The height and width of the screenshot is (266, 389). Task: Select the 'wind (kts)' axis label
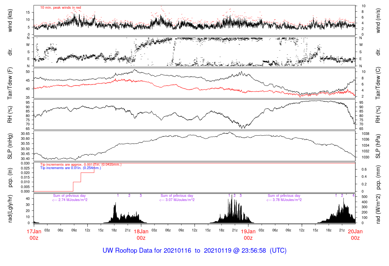(10, 21)
